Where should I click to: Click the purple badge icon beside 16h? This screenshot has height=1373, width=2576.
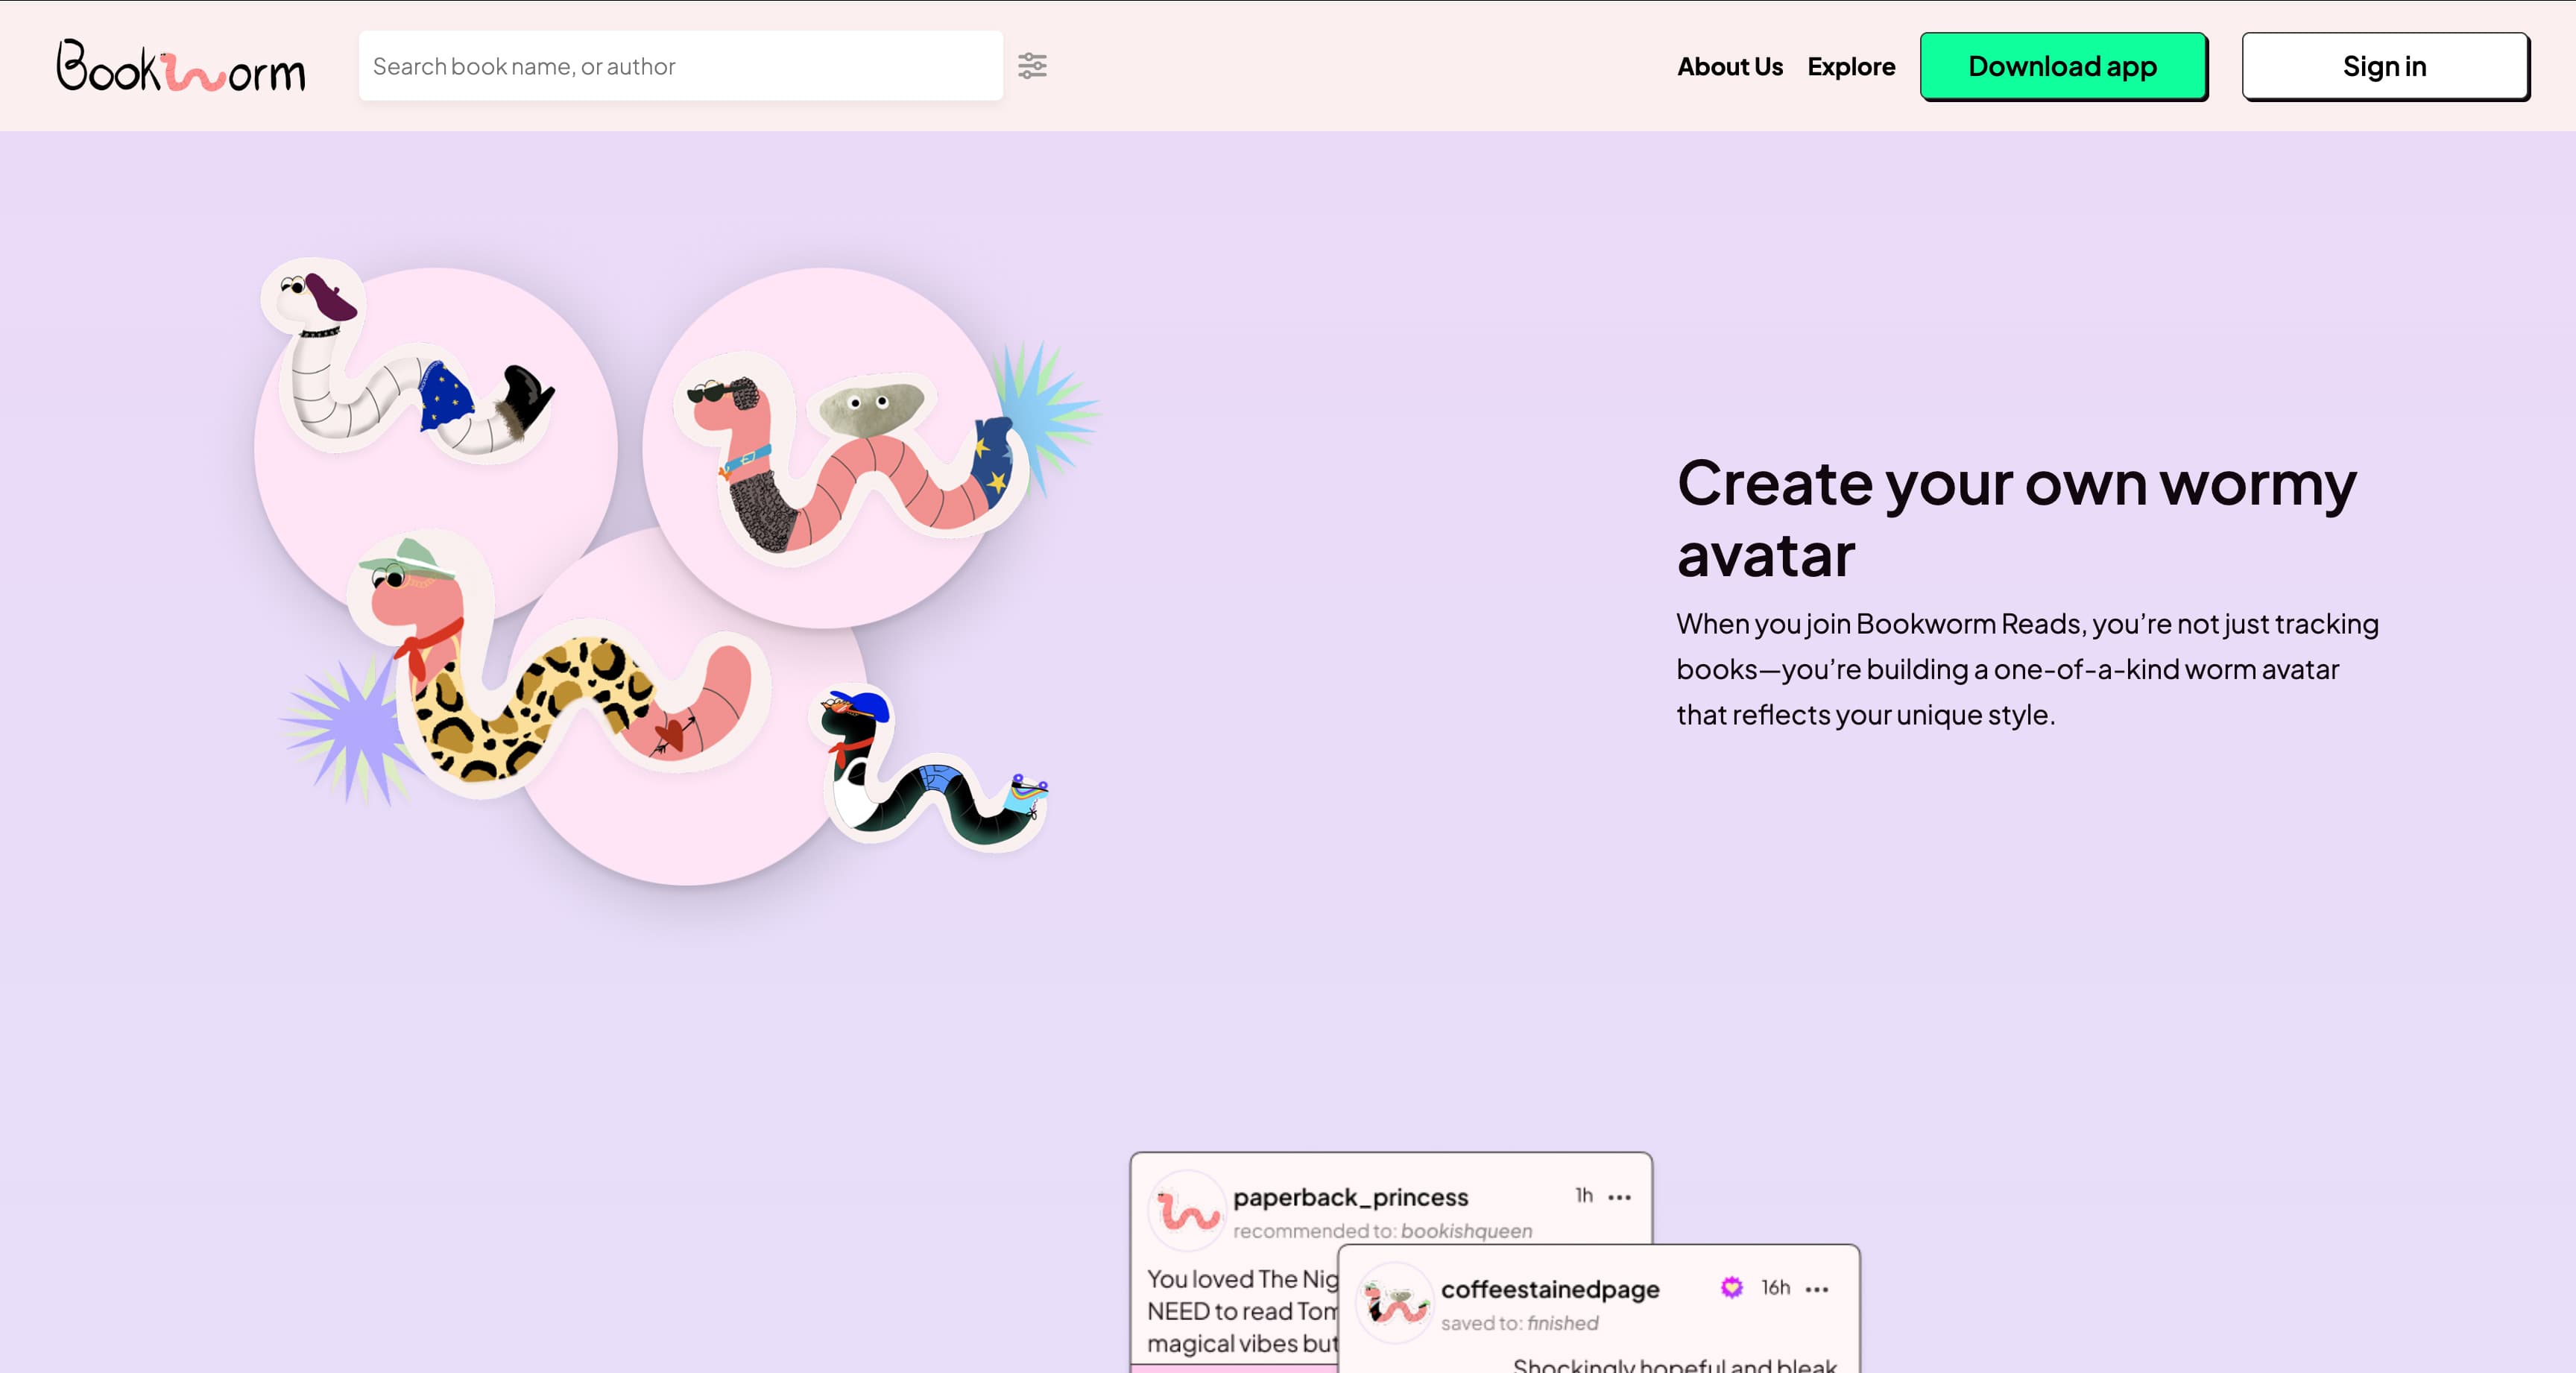coord(1732,1287)
